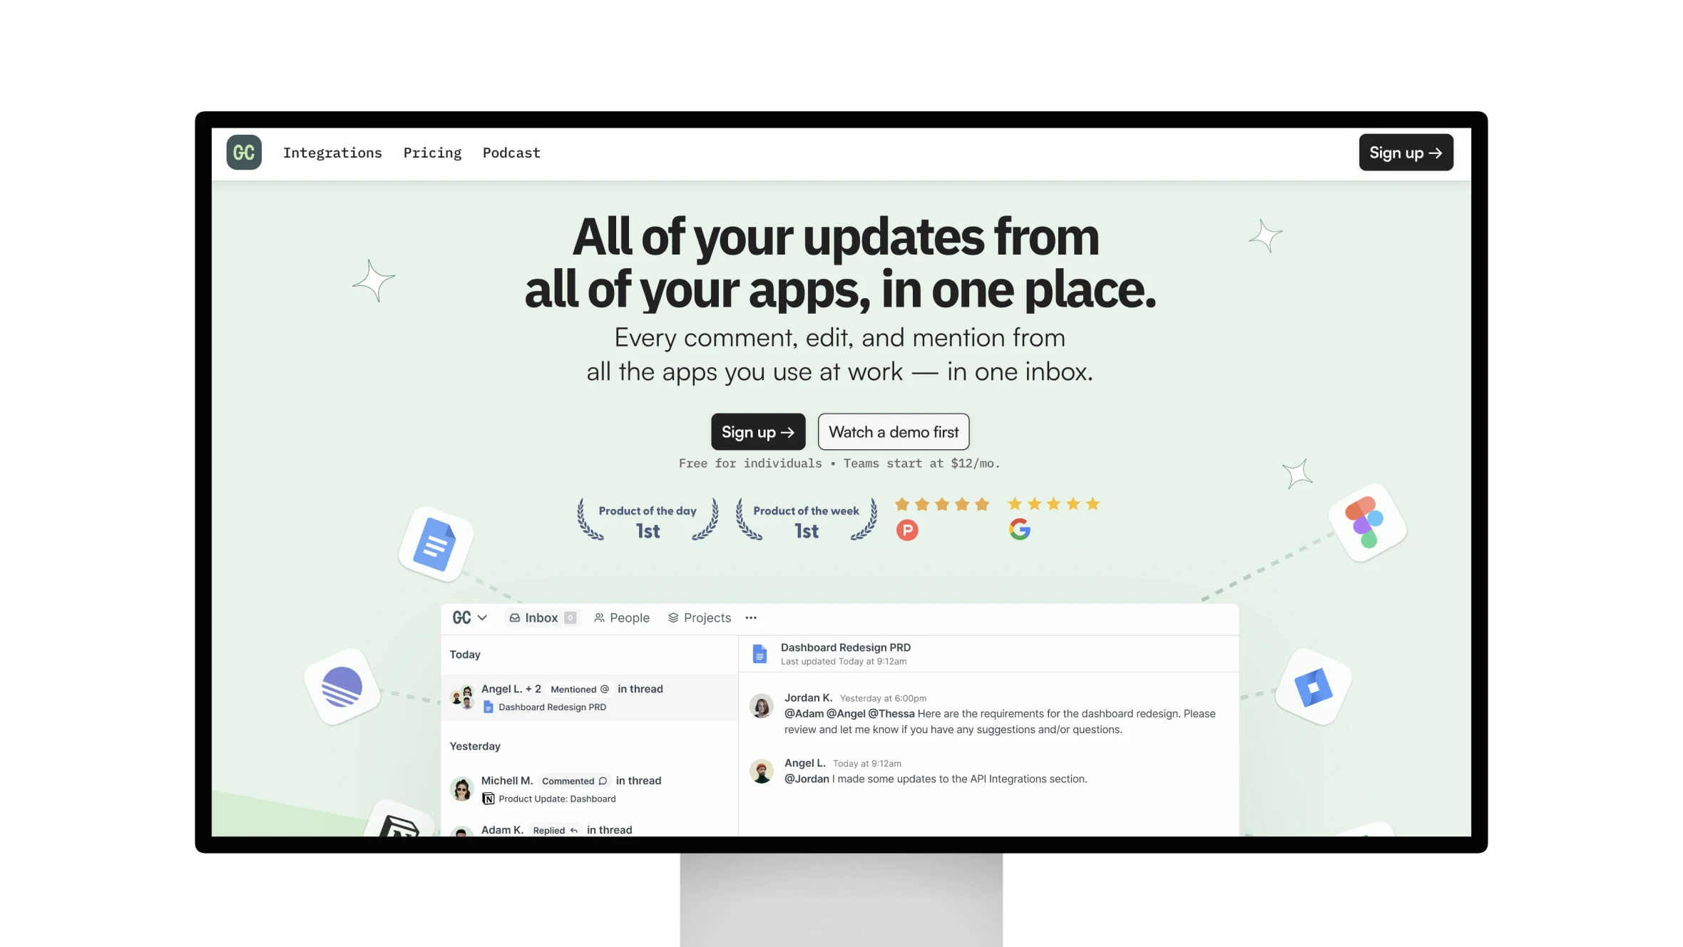
Task: Click the Google Docs icon on left side
Action: [436, 543]
